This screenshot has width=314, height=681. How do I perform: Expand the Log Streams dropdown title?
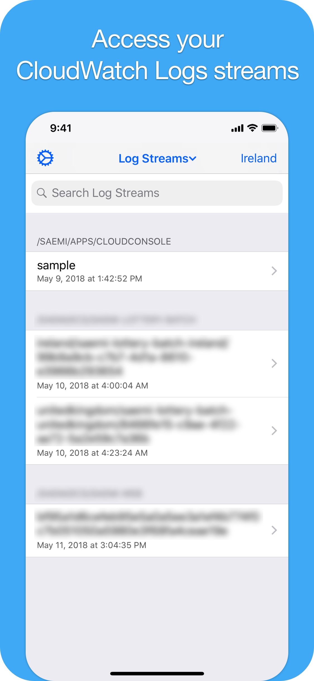tap(157, 159)
